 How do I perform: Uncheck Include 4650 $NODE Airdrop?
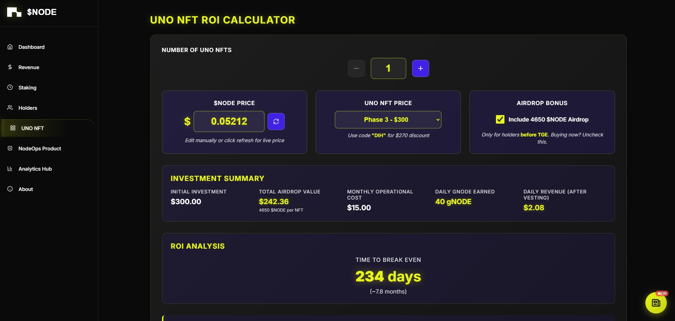(x=500, y=119)
